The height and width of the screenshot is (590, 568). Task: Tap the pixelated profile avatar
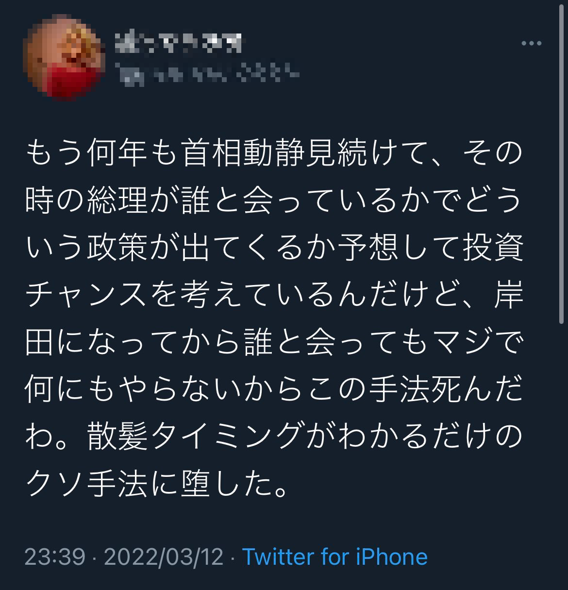[x=64, y=57]
